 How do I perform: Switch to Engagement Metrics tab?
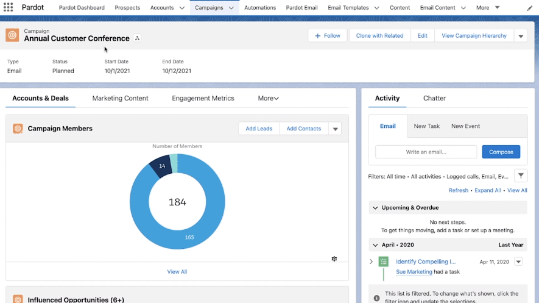203,98
